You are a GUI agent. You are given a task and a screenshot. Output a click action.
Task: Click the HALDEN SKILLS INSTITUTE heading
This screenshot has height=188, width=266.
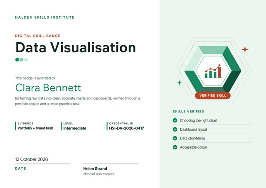point(45,17)
